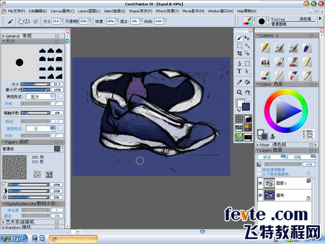Click the Straight Line Strokes icon
Image resolution: width=325 pixels, height=244 pixels.
[x=28, y=21]
